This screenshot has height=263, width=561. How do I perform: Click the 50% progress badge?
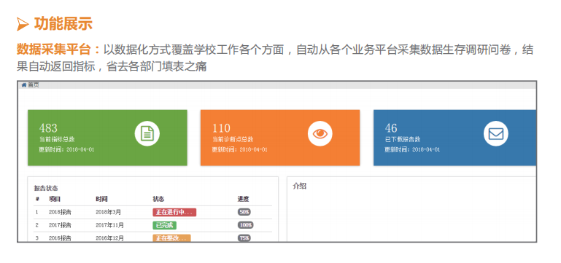(244, 212)
